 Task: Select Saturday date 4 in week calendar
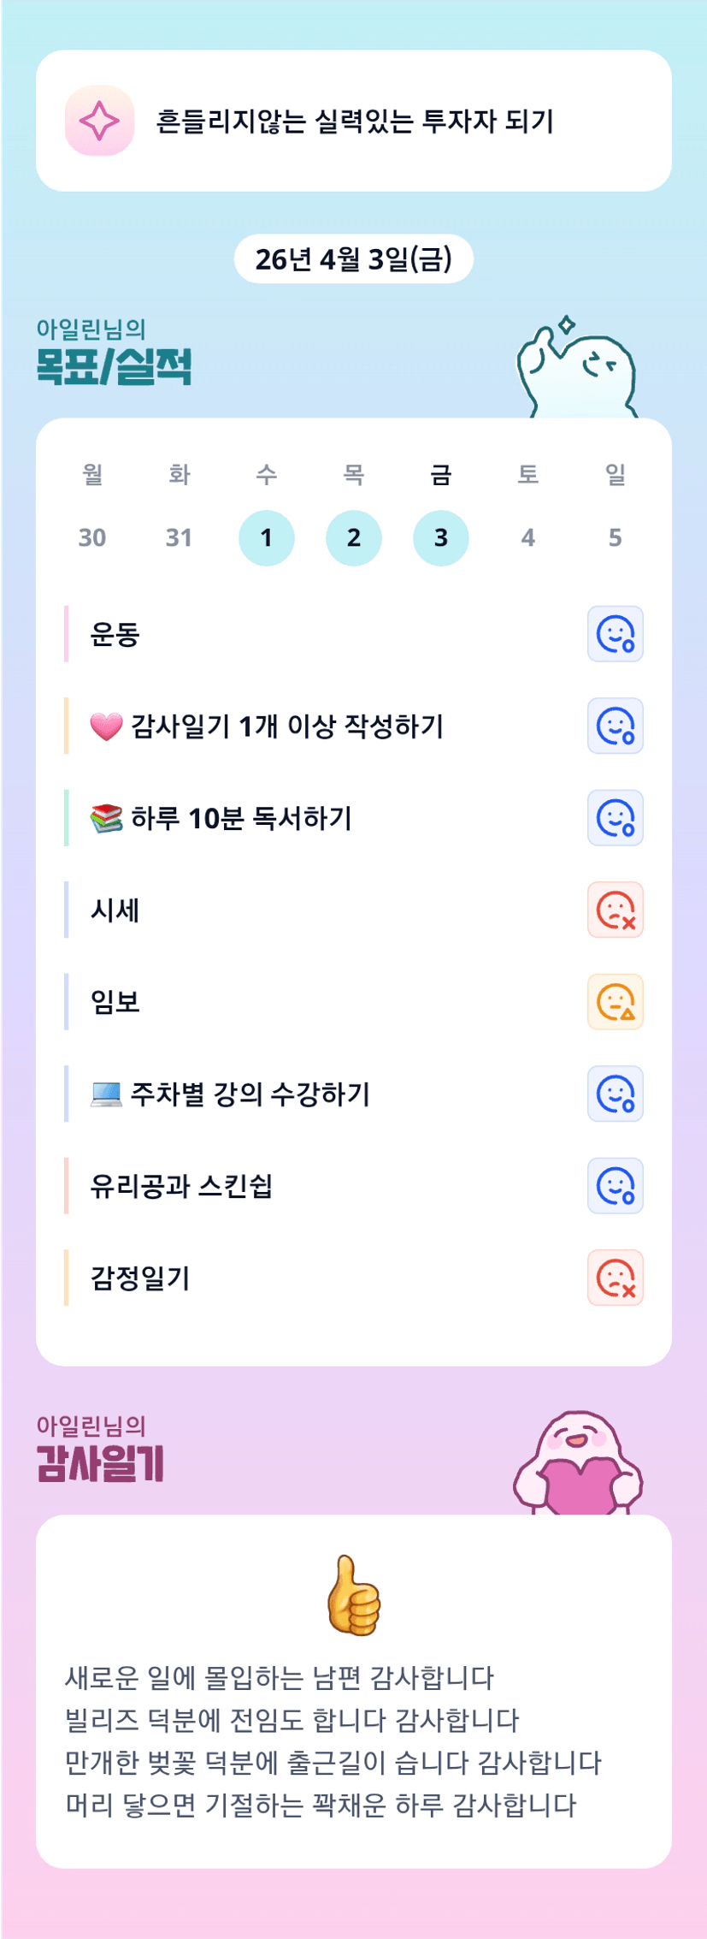point(528,538)
